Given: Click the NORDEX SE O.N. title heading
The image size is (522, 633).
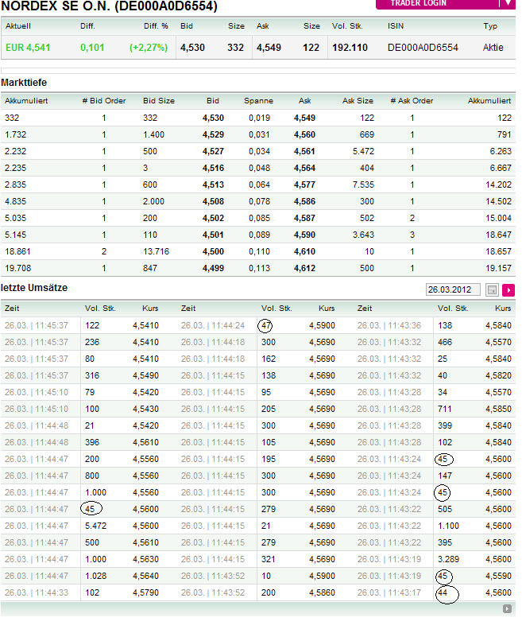Looking at the screenshot, I should click(x=110, y=6).
